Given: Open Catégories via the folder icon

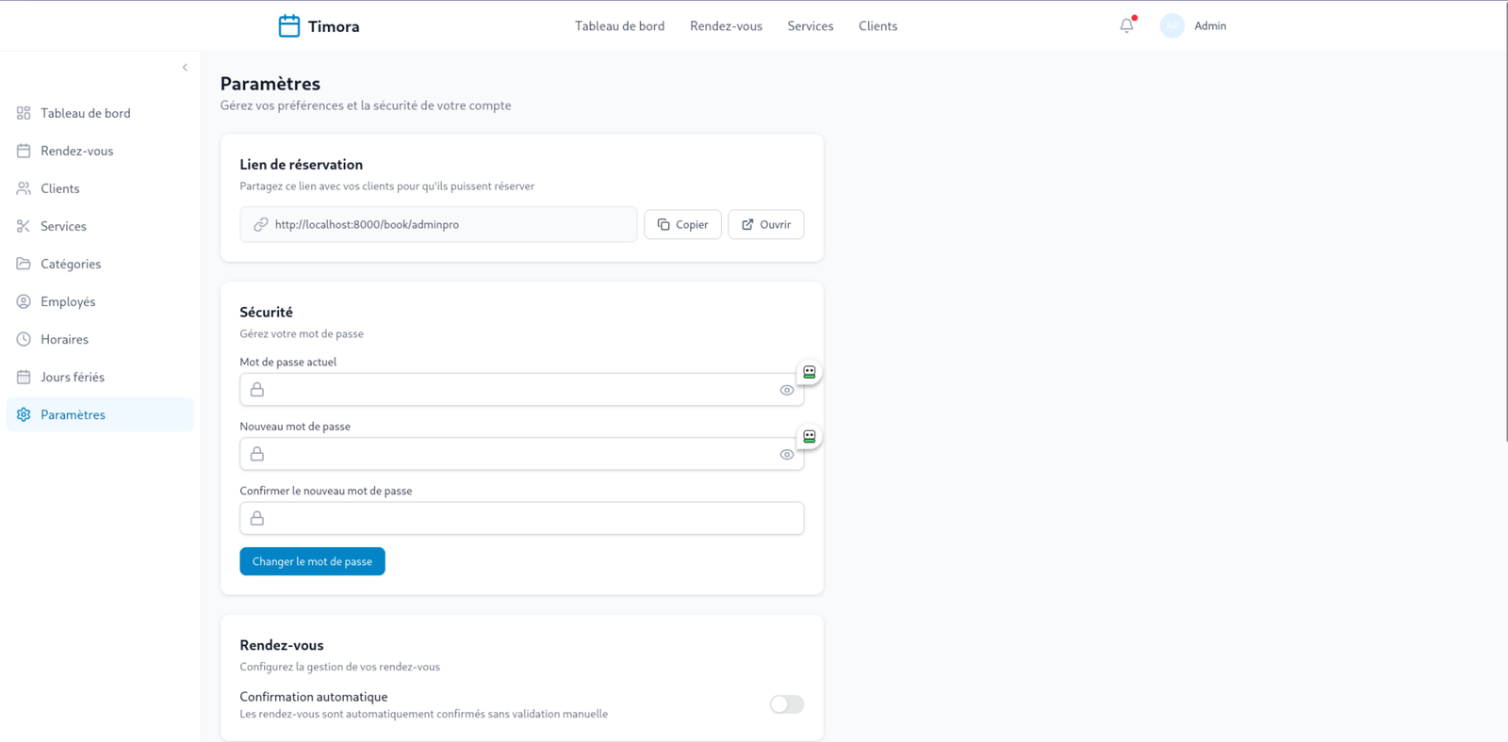Looking at the screenshot, I should tap(24, 264).
